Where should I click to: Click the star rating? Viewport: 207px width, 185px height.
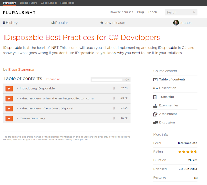[188, 152]
